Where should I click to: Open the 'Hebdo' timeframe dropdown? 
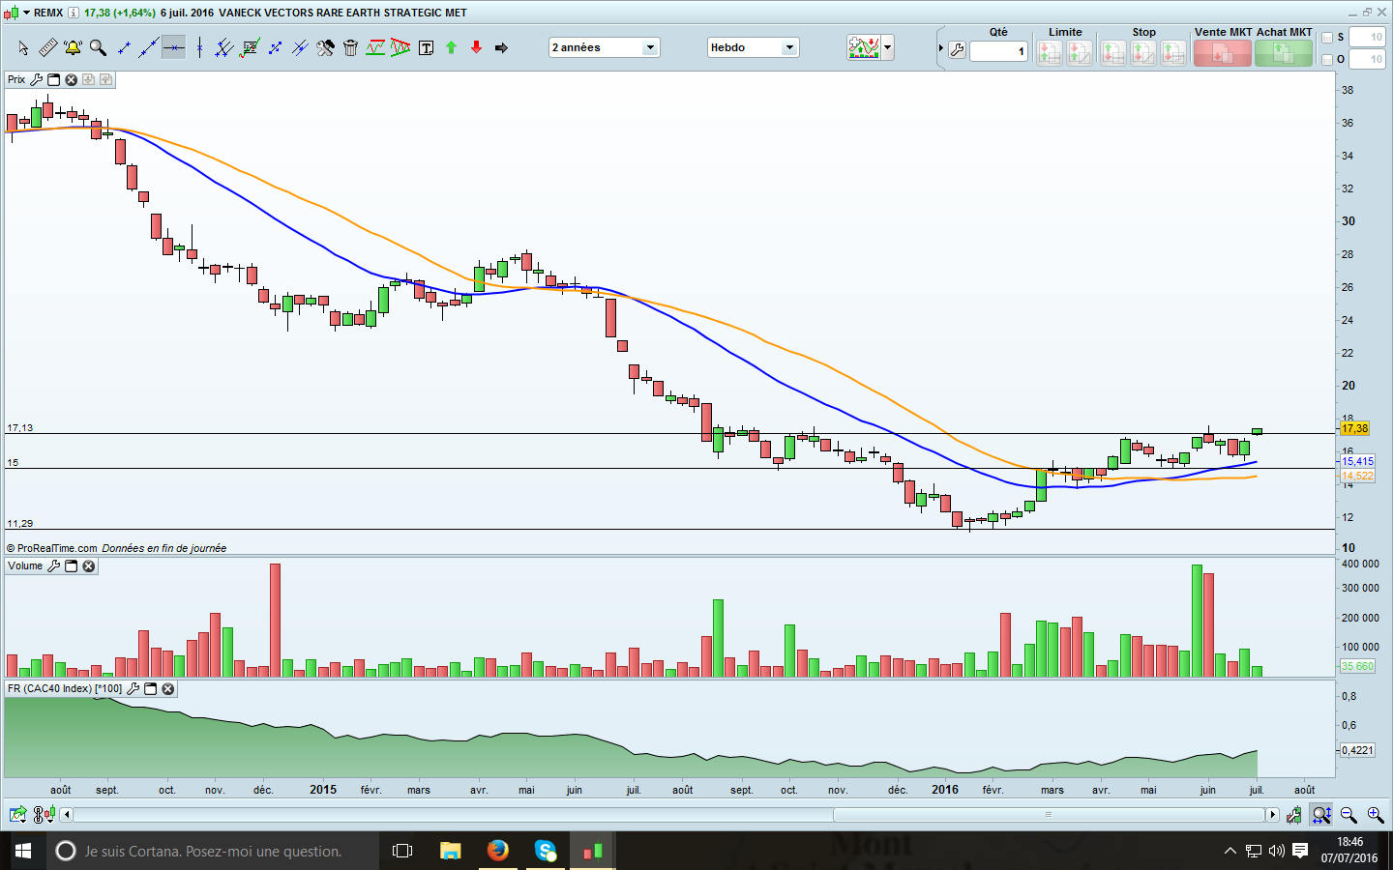(x=789, y=47)
